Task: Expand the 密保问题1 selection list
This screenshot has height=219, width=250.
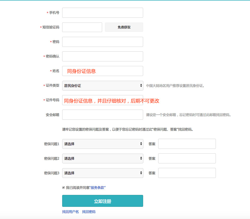Action: (x=103, y=144)
